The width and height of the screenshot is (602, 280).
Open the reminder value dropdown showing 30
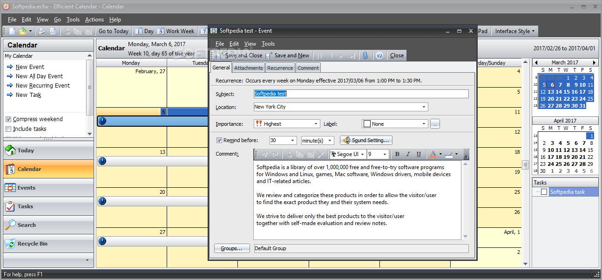(x=293, y=140)
